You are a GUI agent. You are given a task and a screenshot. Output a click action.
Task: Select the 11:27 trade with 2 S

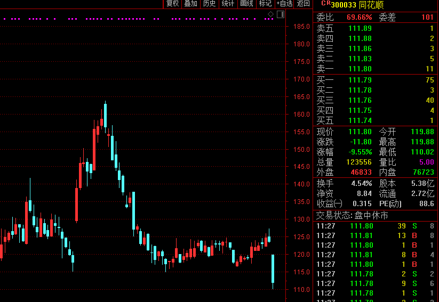coord(376,274)
